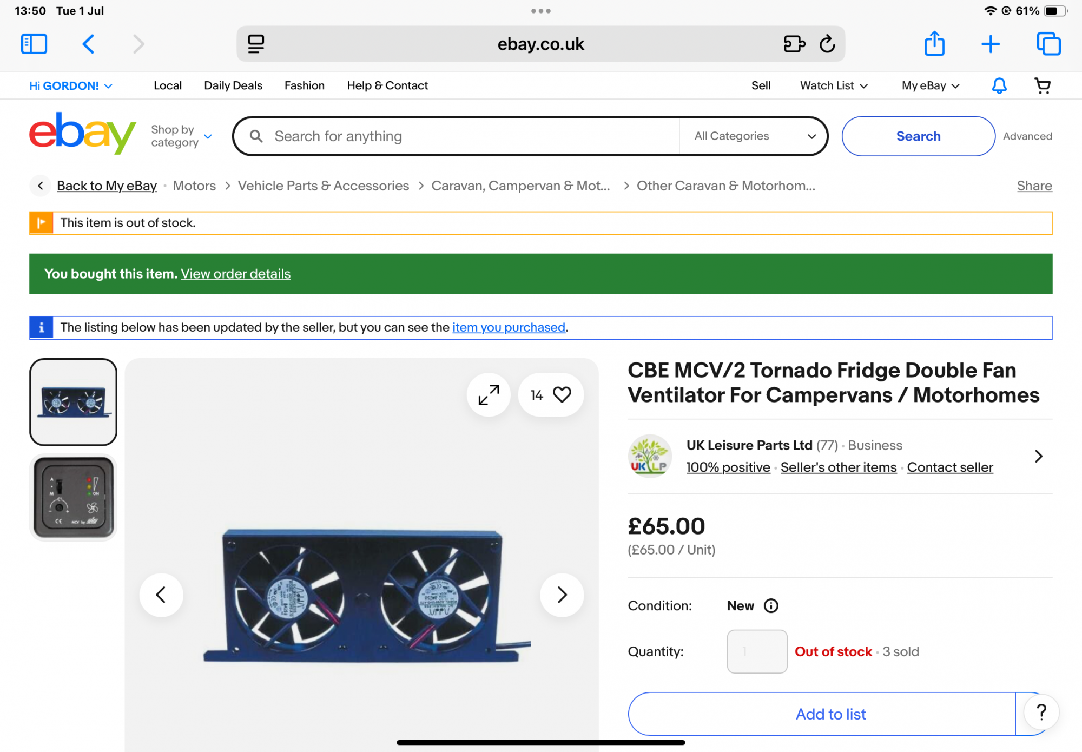Expand the My eBay menu
The height and width of the screenshot is (752, 1082).
[x=930, y=85]
